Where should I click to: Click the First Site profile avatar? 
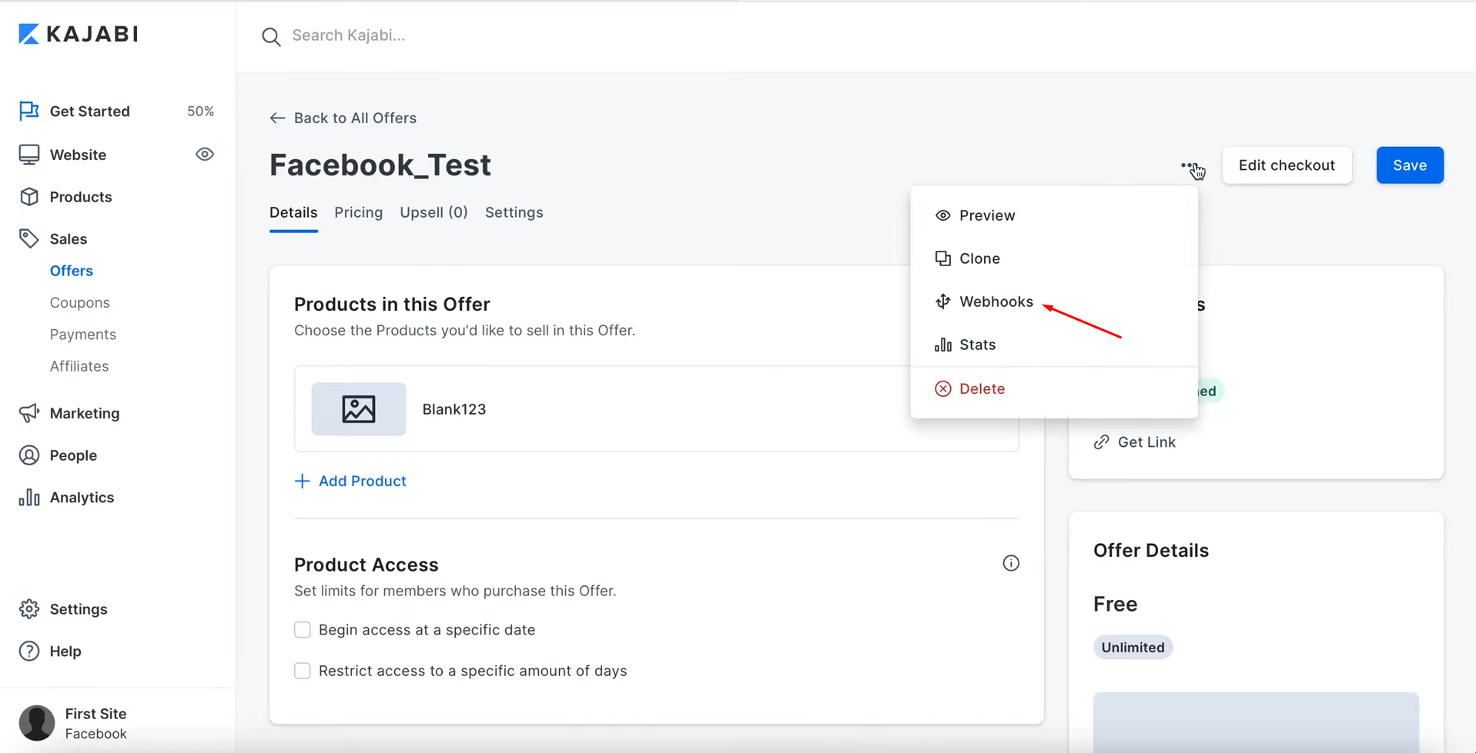tap(37, 723)
